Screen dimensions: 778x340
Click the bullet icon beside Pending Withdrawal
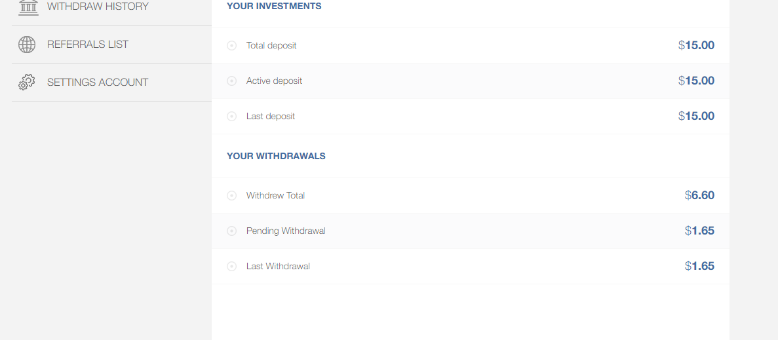(x=231, y=231)
